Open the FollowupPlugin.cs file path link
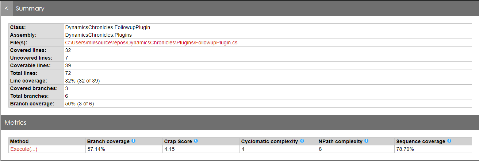The image size is (479, 161). (x=151, y=43)
